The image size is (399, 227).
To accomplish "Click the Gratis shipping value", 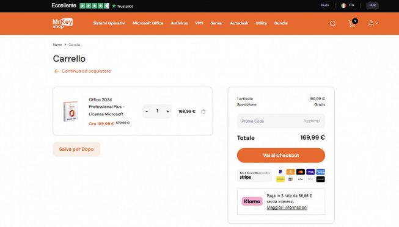I will [320, 104].
